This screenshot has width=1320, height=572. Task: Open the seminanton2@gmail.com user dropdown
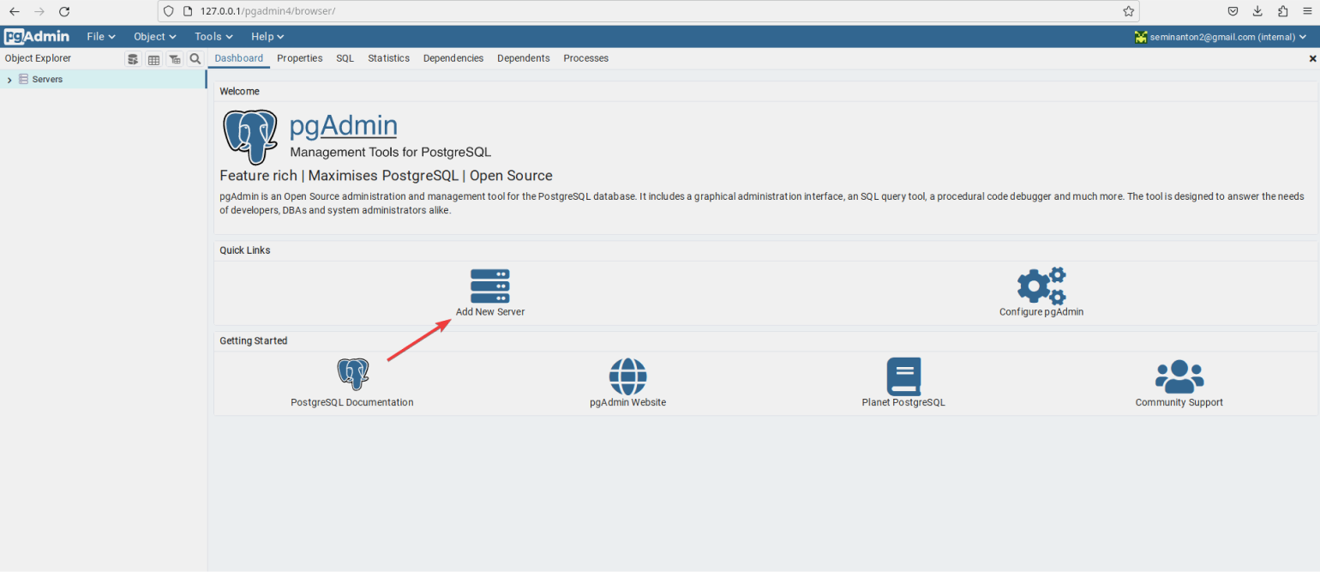point(1221,37)
